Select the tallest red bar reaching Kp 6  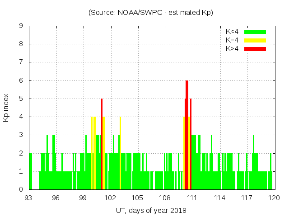click(187, 136)
